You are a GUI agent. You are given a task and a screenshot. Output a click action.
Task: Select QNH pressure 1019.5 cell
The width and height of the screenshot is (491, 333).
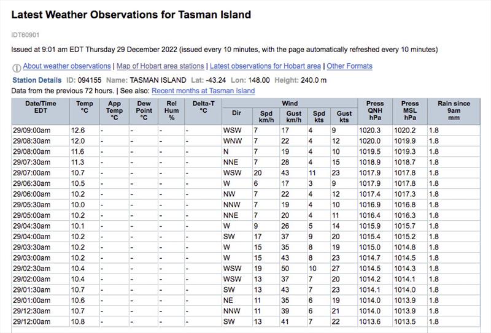click(x=375, y=152)
